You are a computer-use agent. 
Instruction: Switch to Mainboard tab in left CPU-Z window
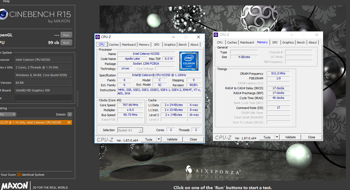click(x=129, y=45)
